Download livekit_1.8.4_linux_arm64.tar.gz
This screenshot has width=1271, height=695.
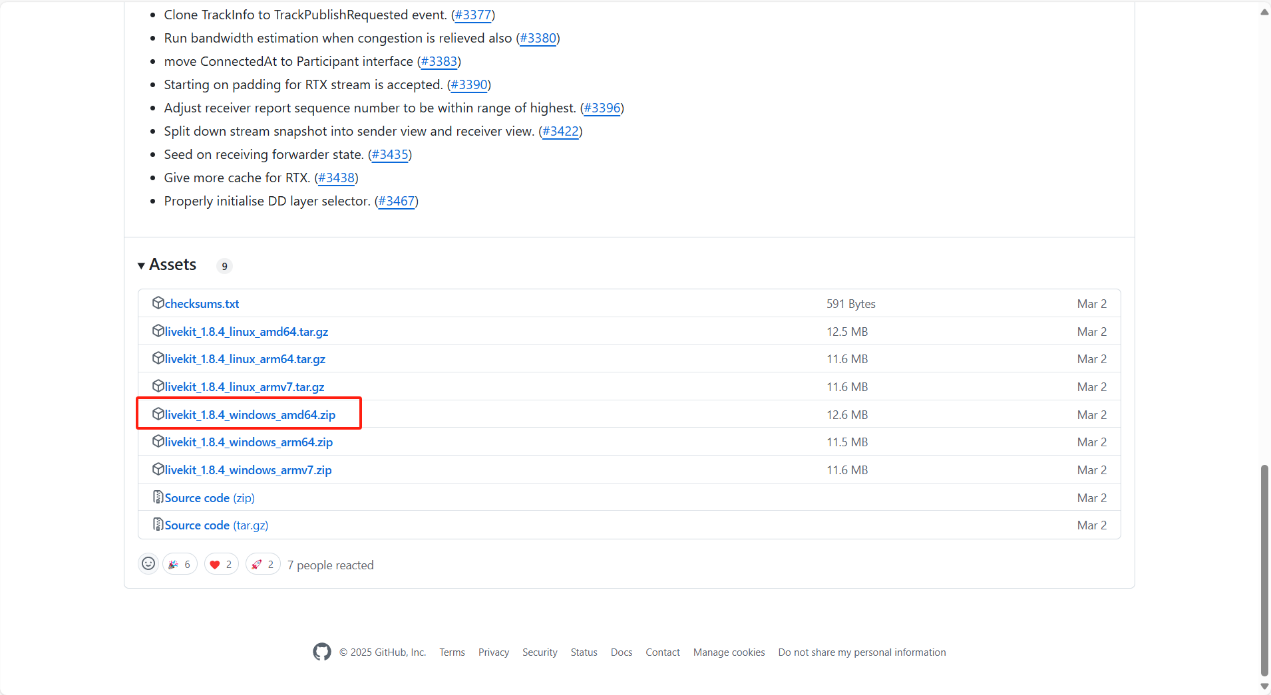(245, 359)
